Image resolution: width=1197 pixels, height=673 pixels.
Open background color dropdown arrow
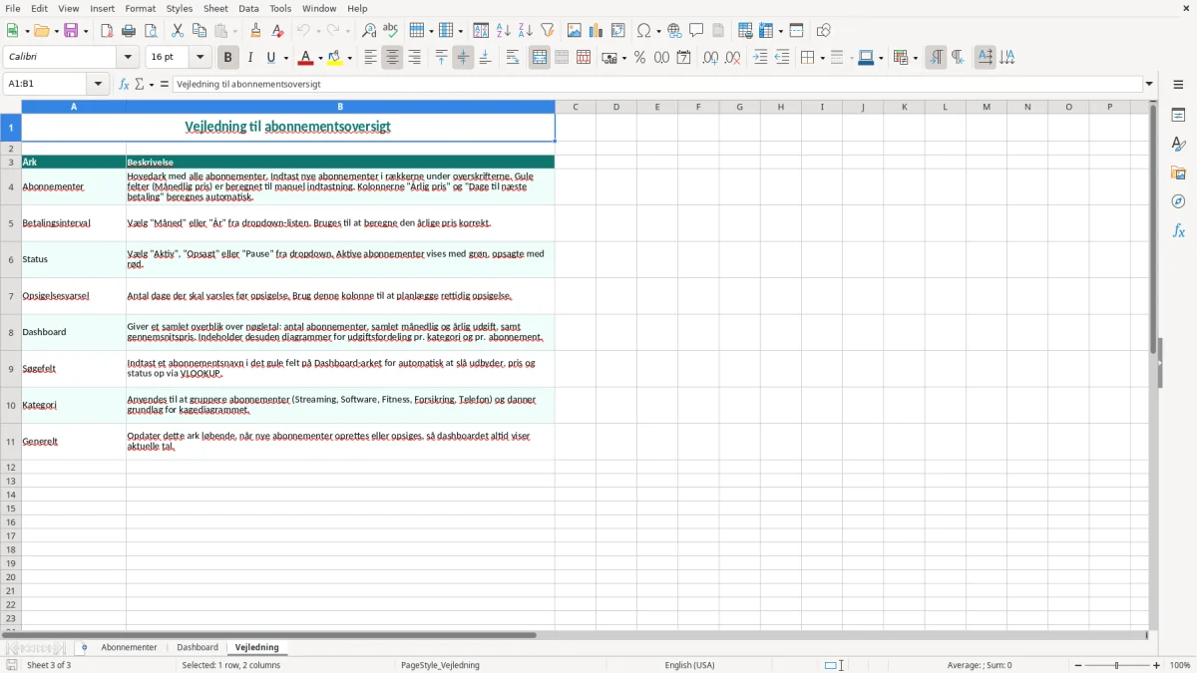click(x=351, y=59)
